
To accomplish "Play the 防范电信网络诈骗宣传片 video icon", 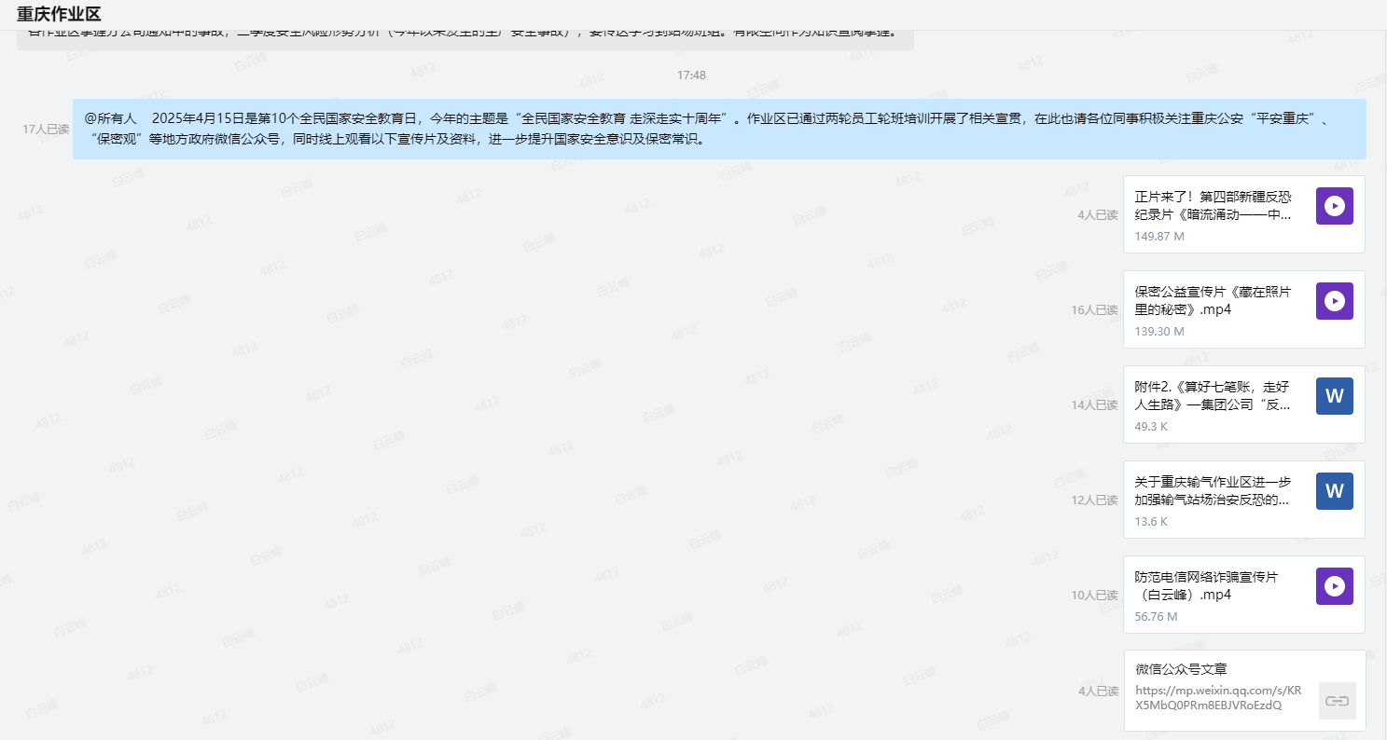I will (x=1334, y=586).
